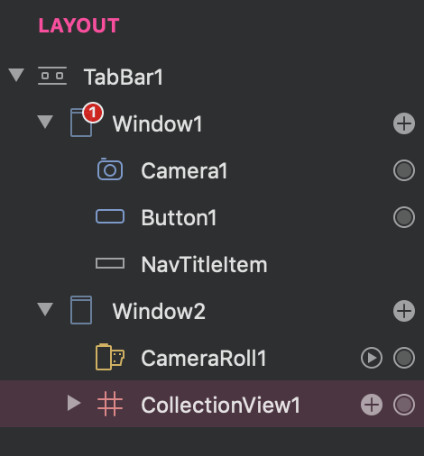Select the CameraRoll1 film roll icon
Screen dimensions: 424x456
click(x=110, y=357)
